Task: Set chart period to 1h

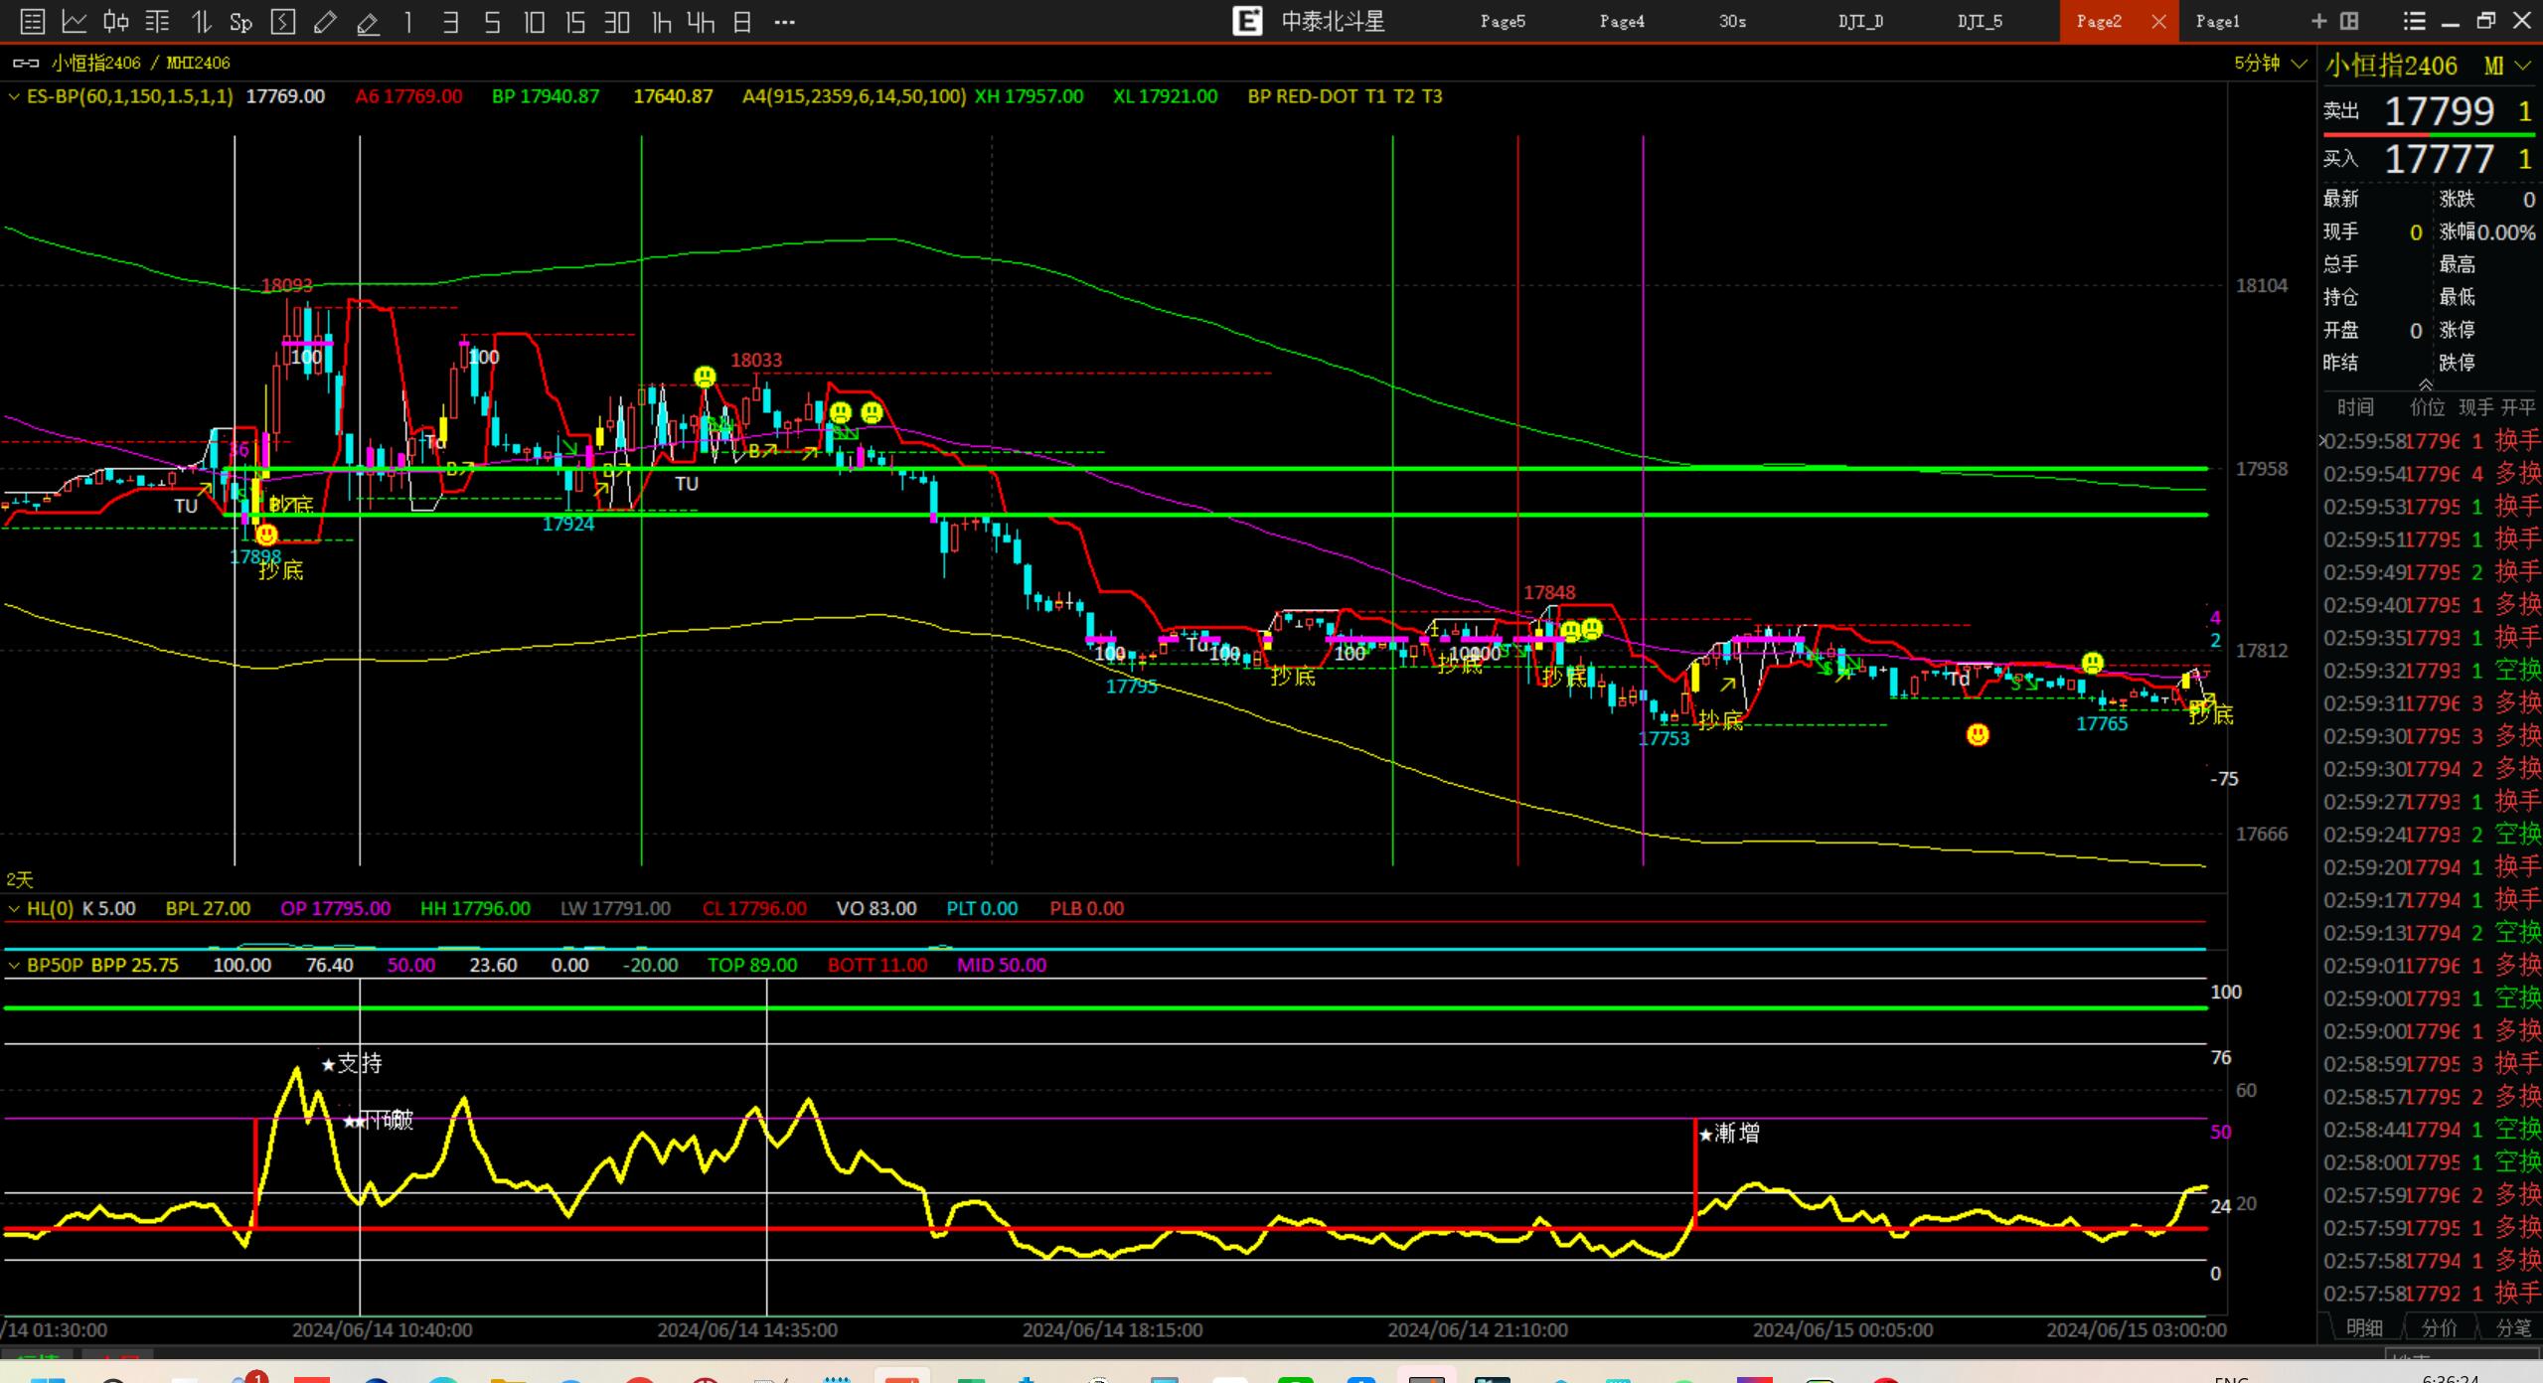Action: pos(661,21)
